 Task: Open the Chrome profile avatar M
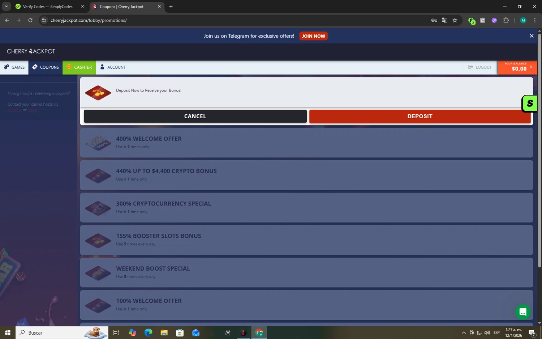(523, 20)
